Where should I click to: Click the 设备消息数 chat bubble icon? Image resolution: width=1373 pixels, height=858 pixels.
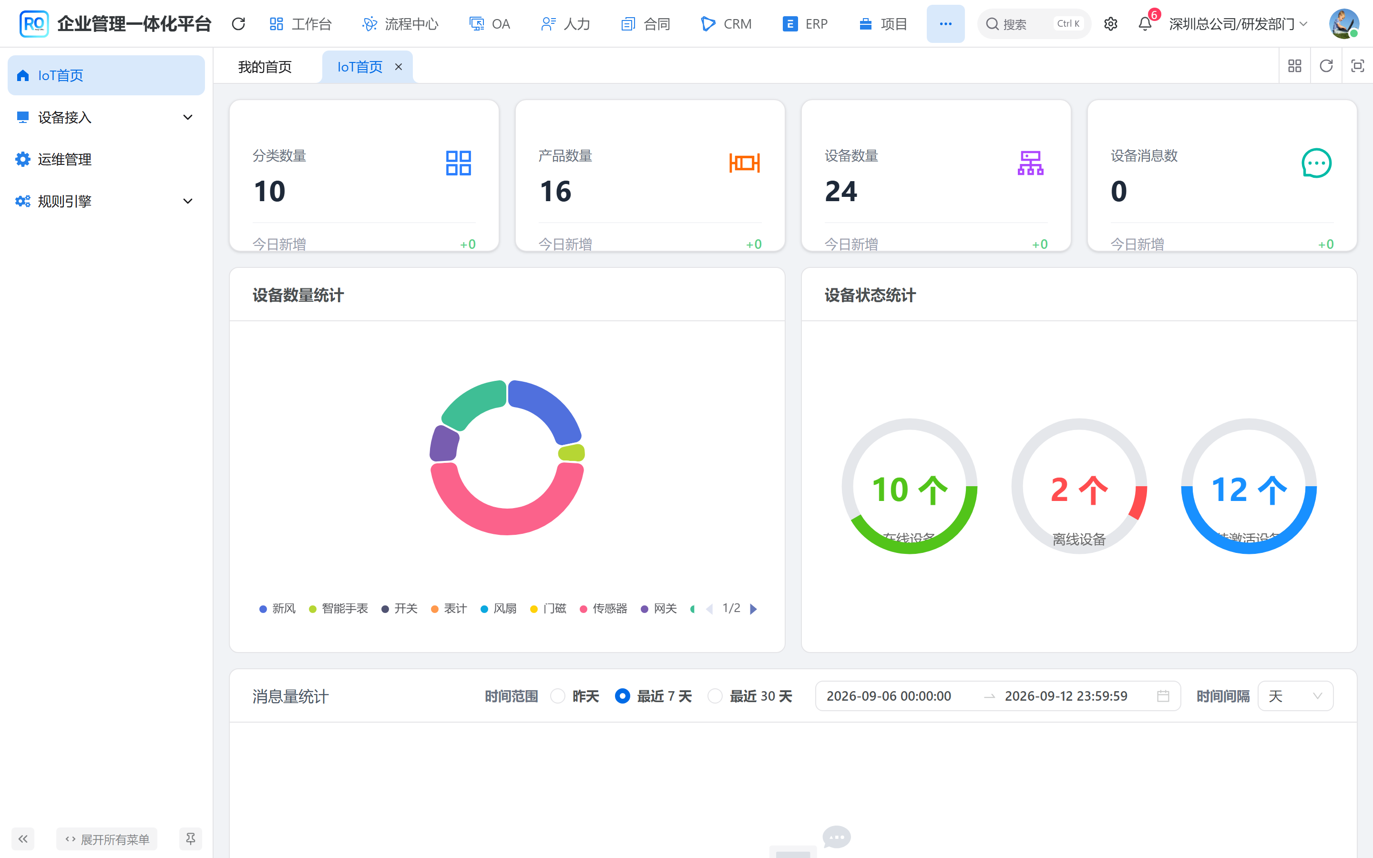(x=1316, y=163)
